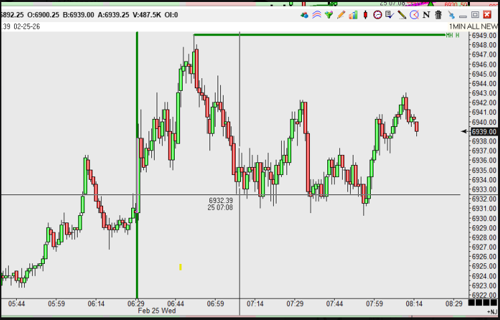Open the clock time settings icon
This screenshot has width=500, height=320.
tap(378, 15)
